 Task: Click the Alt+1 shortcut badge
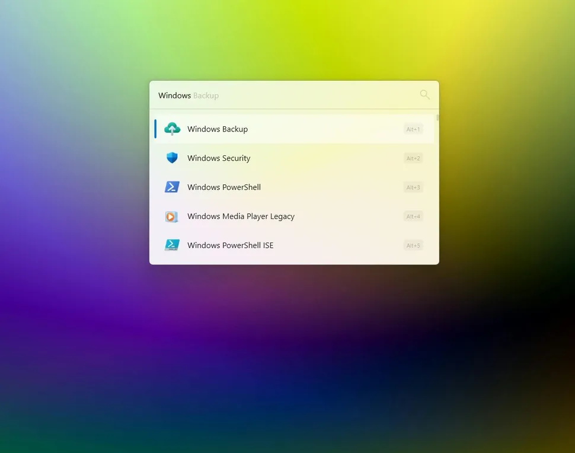(x=413, y=129)
